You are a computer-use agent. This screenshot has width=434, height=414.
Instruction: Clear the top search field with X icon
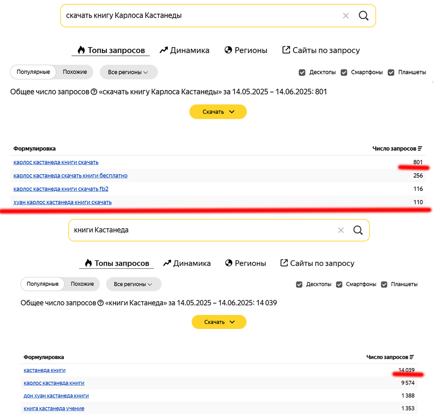pyautogui.click(x=346, y=16)
